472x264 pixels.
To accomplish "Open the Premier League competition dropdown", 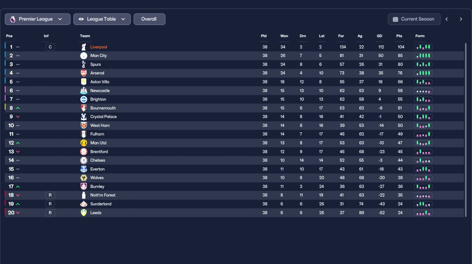I will coord(38,19).
